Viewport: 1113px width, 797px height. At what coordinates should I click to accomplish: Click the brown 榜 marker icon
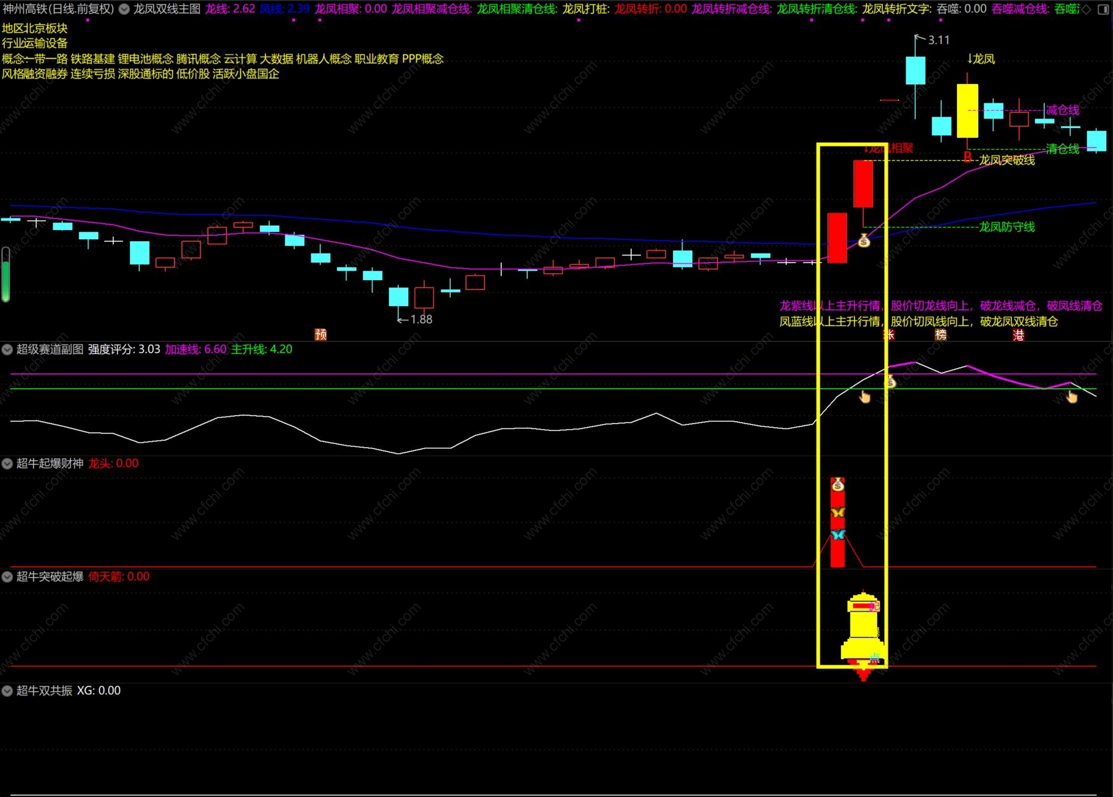[941, 335]
